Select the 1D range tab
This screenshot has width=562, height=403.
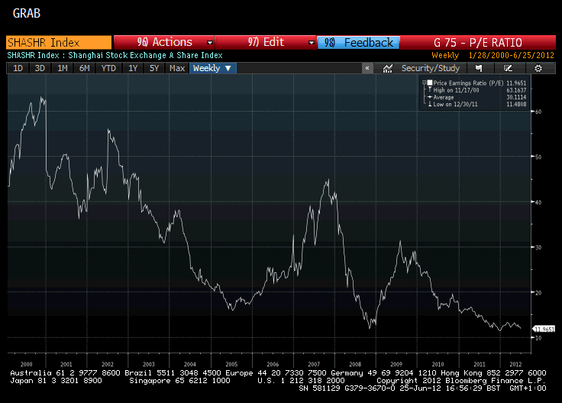[18, 68]
